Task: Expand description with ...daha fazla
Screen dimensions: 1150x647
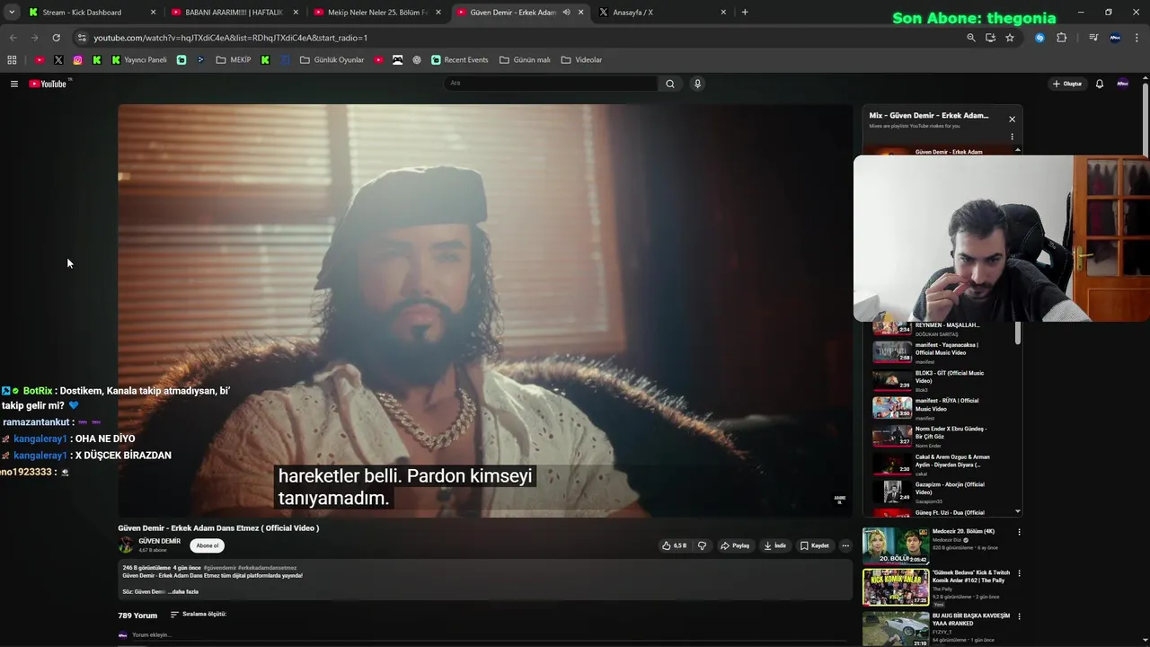Action: [x=184, y=592]
